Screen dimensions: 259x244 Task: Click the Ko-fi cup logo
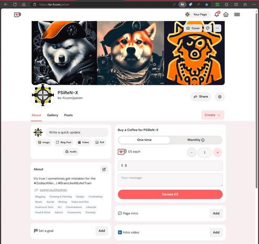(17, 15)
